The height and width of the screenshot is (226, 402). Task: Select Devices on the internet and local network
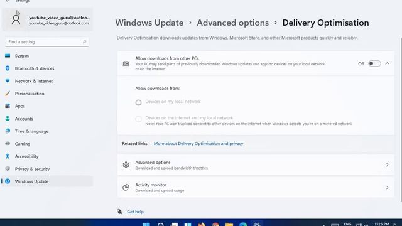[138, 119]
